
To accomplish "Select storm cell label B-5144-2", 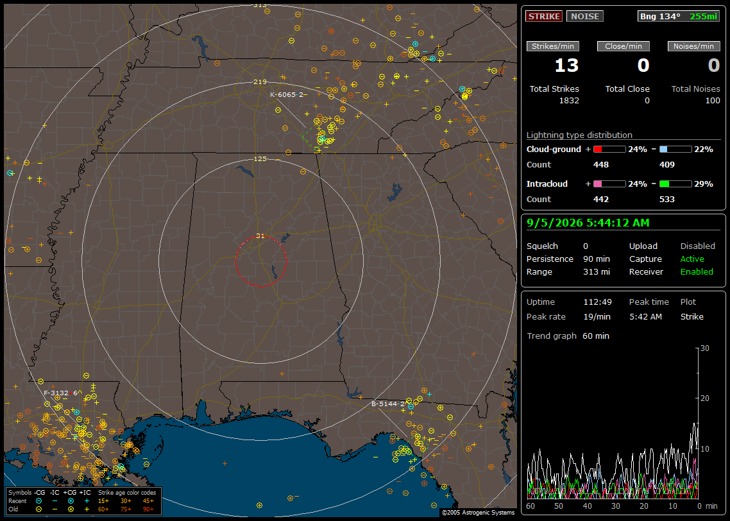I will [388, 404].
